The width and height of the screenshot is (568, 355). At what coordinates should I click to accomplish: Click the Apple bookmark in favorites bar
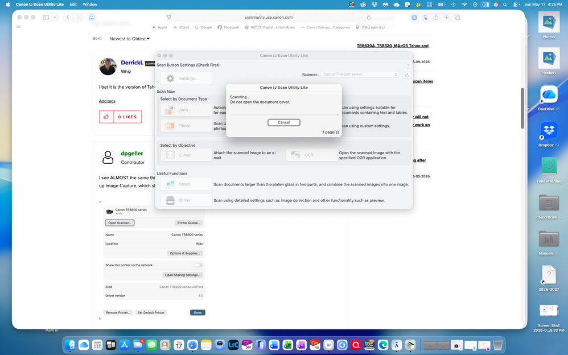pos(159,27)
